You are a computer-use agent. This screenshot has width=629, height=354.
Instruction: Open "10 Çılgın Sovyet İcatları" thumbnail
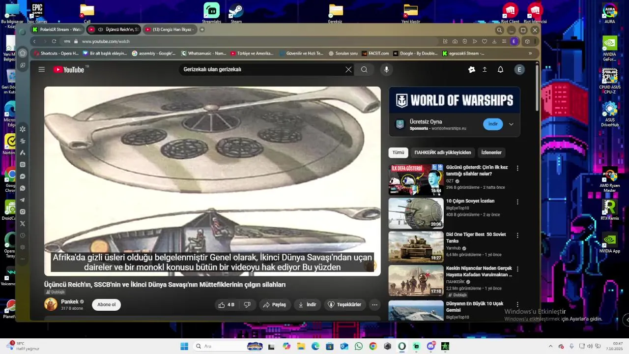[416, 213]
